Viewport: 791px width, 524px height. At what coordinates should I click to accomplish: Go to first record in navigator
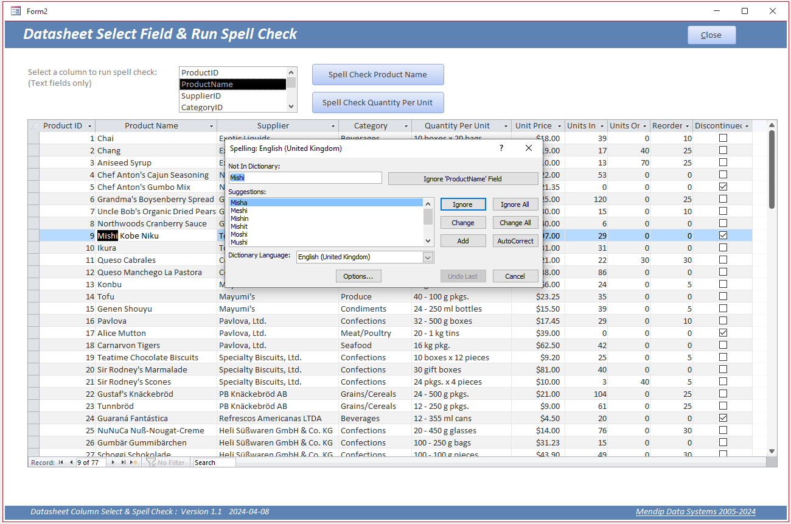coord(60,463)
